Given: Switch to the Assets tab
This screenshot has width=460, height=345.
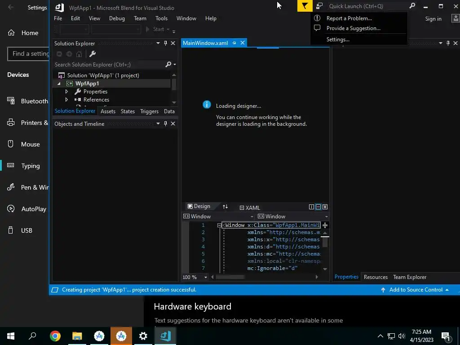Looking at the screenshot, I should pyautogui.click(x=108, y=111).
